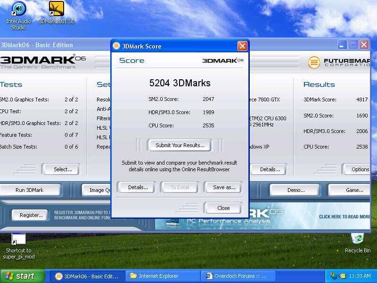Click the CPU Test row label
Viewport: 377px width, 283px height.
pos(10,111)
